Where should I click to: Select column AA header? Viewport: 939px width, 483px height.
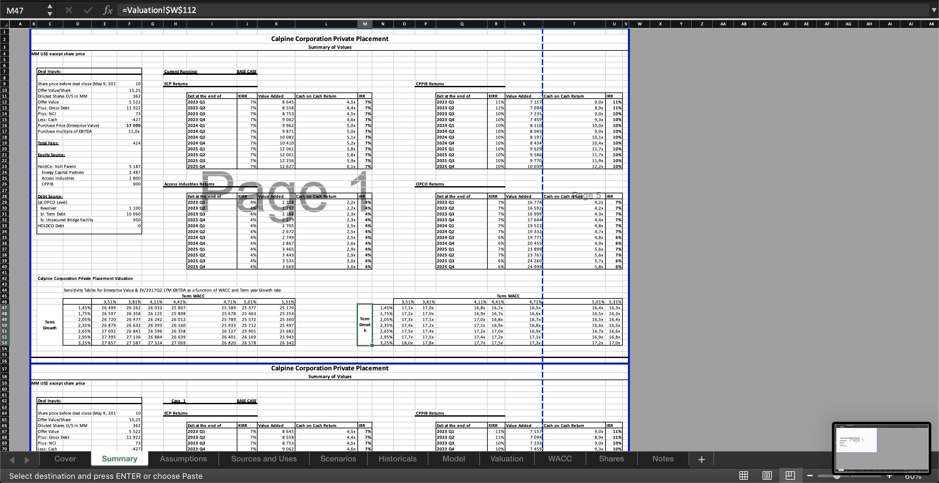[x=723, y=24]
